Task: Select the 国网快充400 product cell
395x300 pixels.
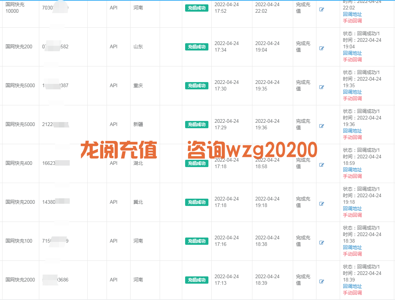Action: [x=19, y=163]
